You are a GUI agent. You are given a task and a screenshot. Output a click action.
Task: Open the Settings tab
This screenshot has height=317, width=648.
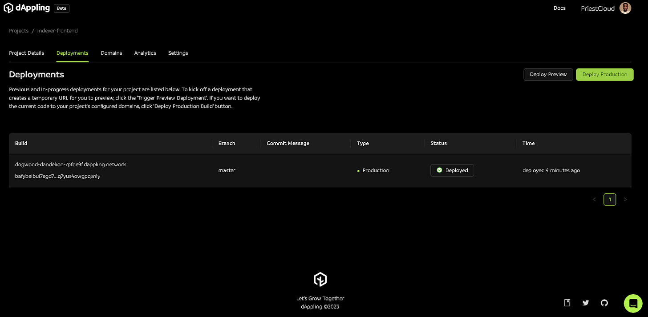[x=178, y=53]
